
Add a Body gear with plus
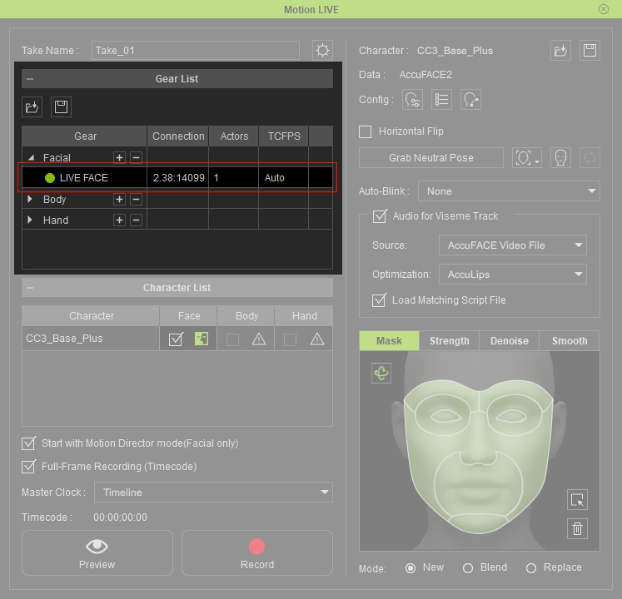click(x=119, y=199)
